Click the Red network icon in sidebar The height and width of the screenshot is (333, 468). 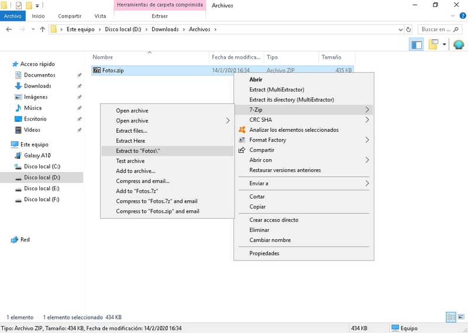tap(15, 239)
